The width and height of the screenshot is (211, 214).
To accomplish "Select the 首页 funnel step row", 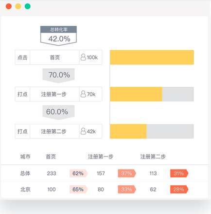I will point(58,57).
